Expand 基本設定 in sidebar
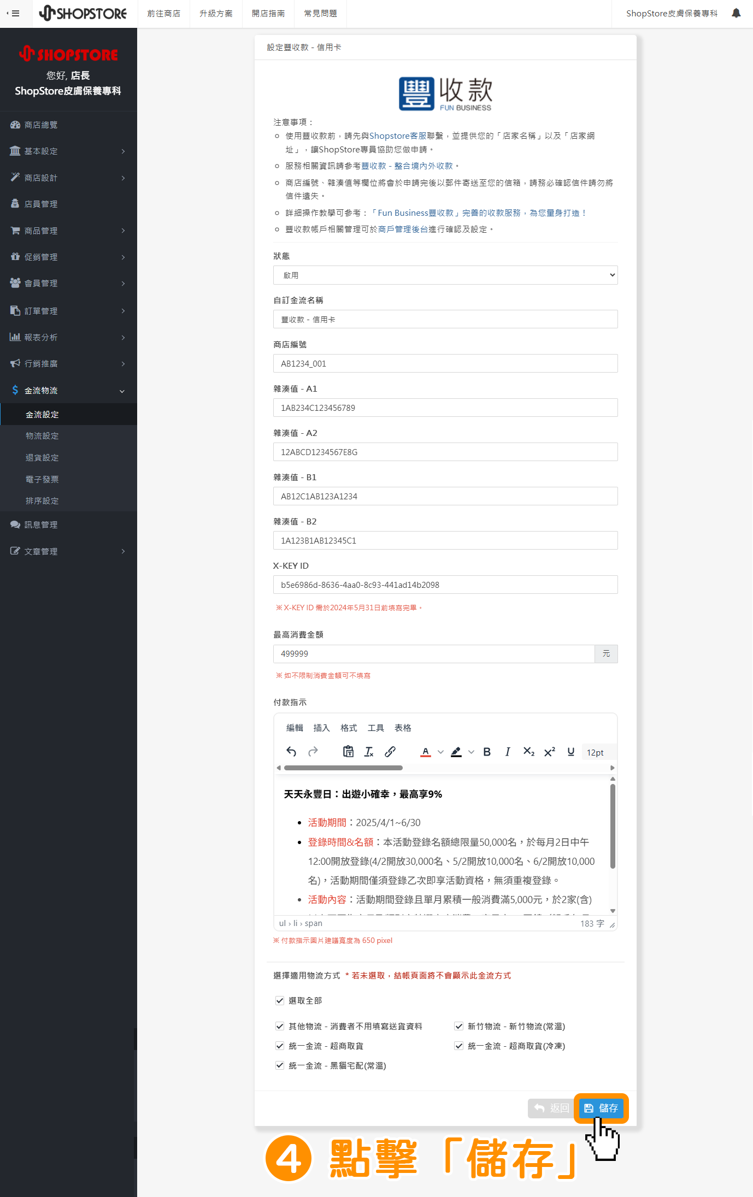The image size is (753, 1197). tap(68, 151)
